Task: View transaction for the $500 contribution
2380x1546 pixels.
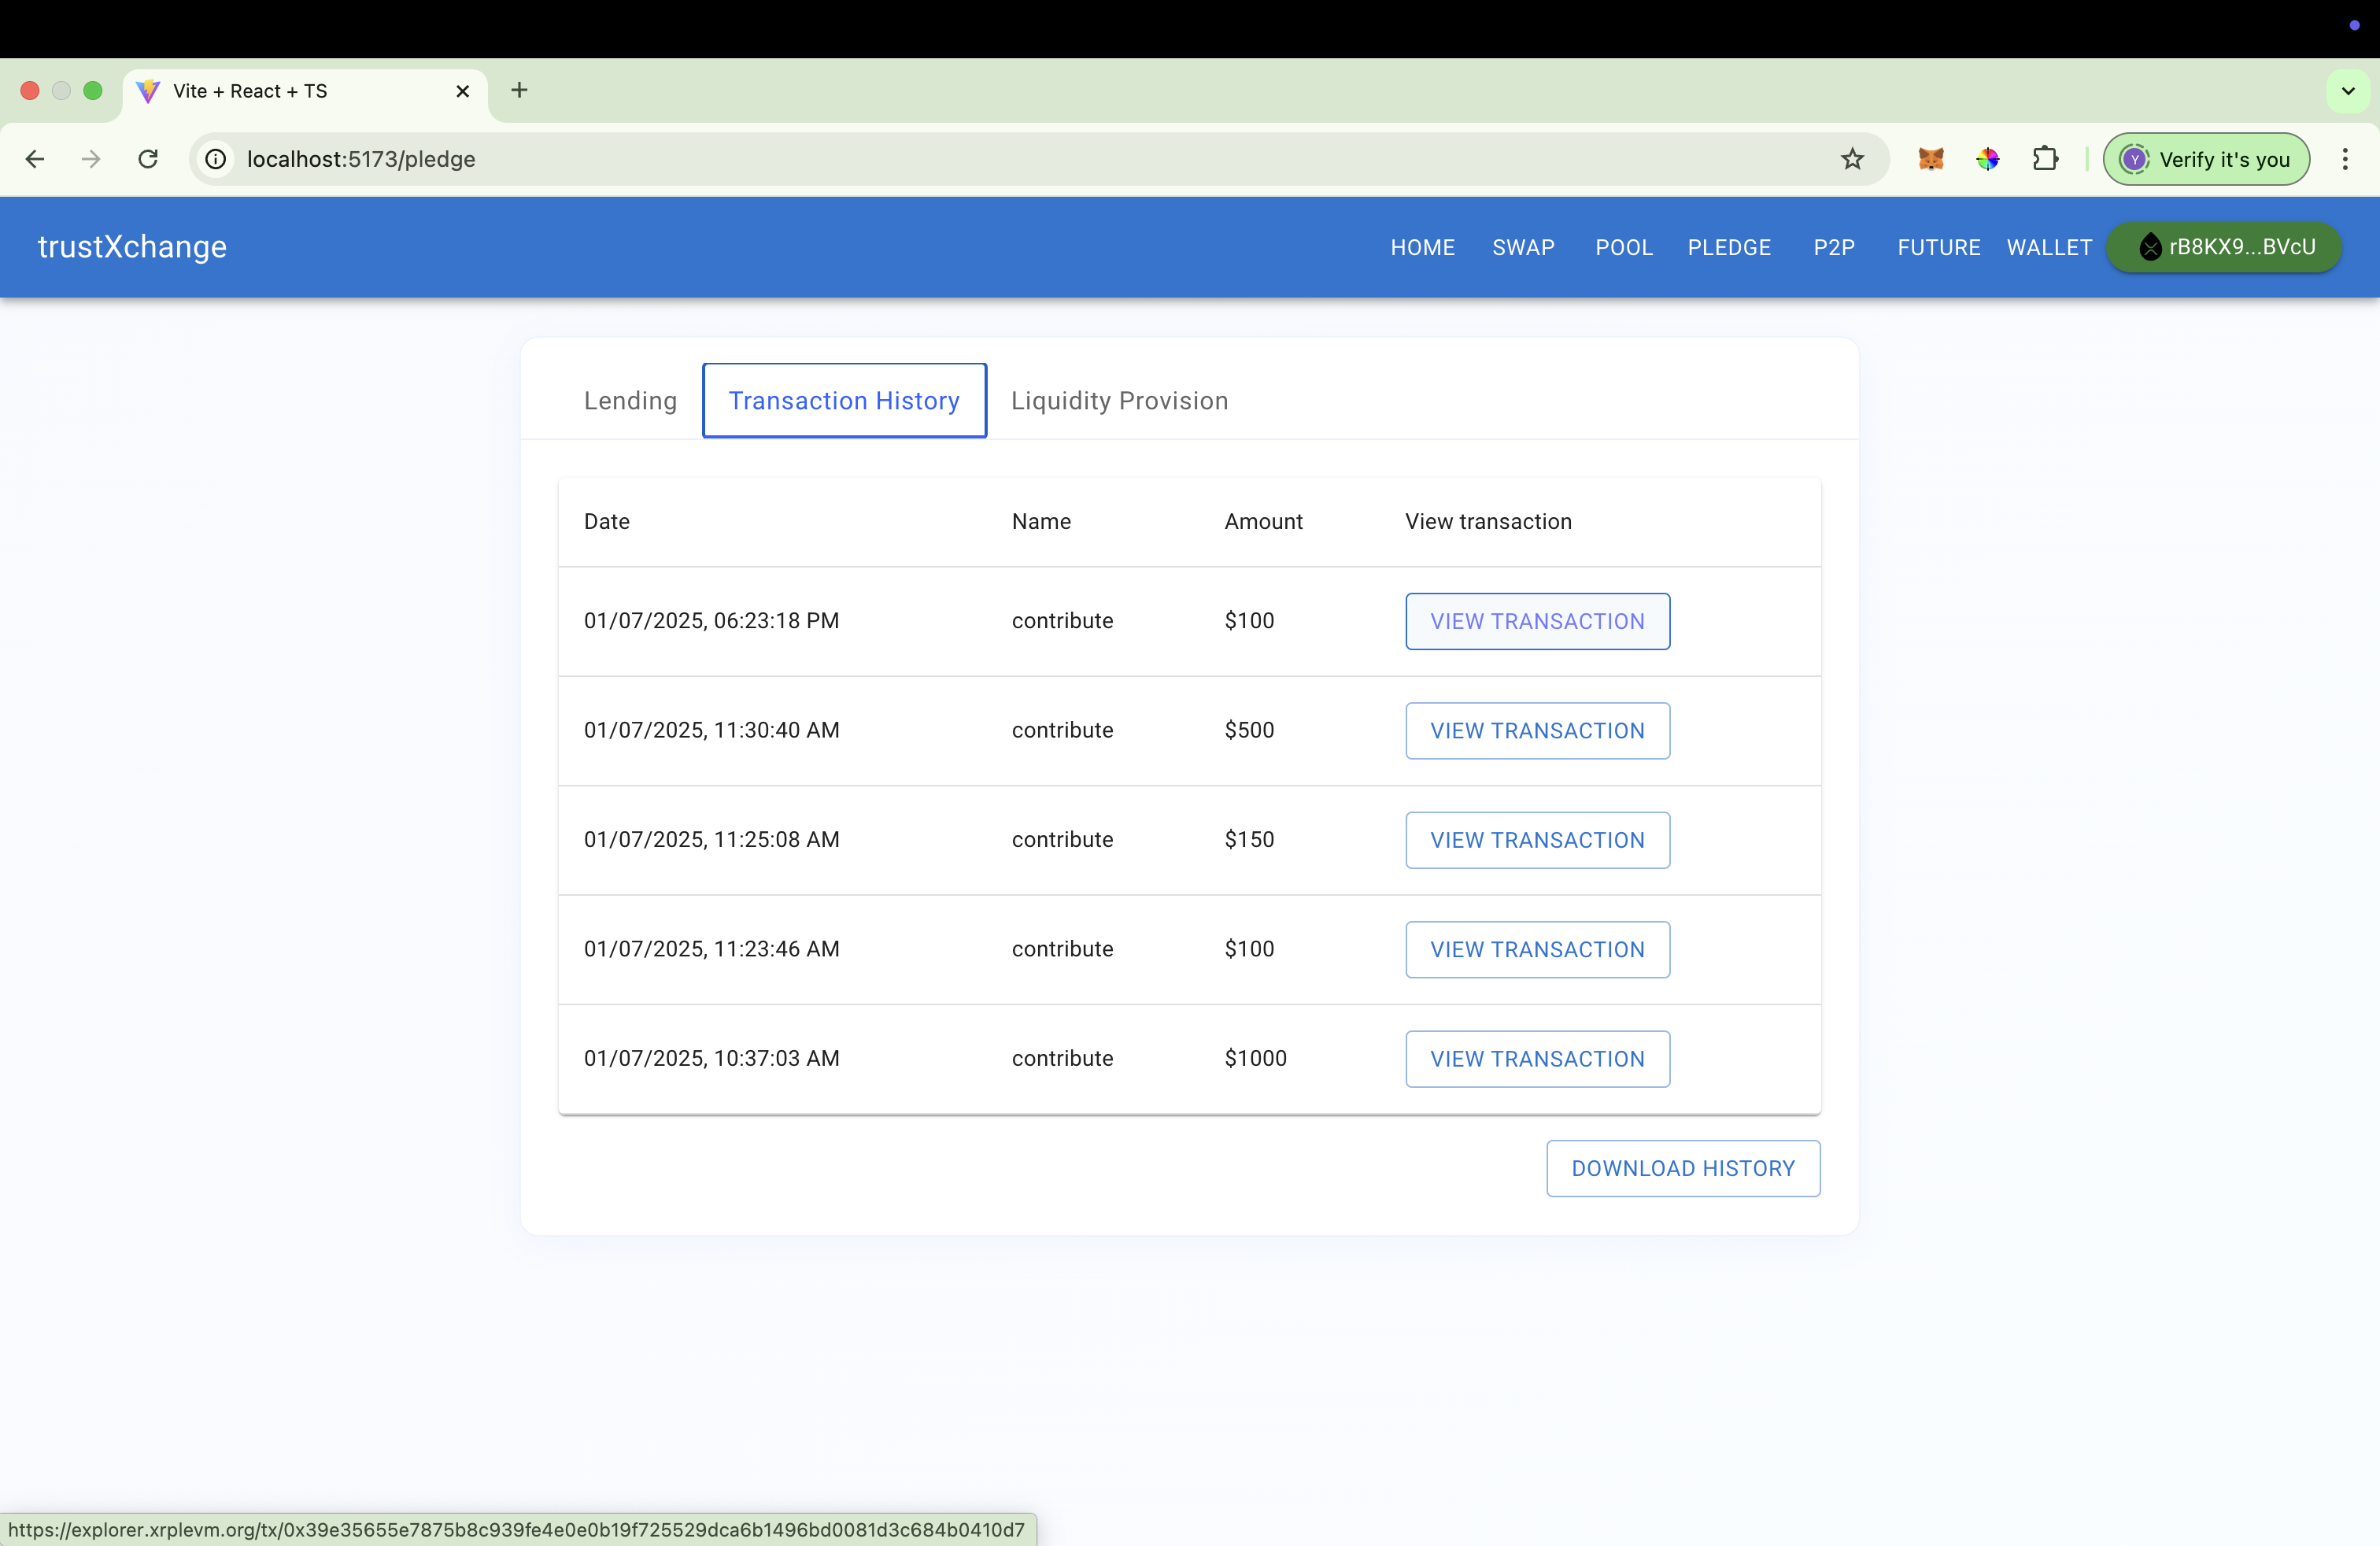Action: [x=1536, y=730]
